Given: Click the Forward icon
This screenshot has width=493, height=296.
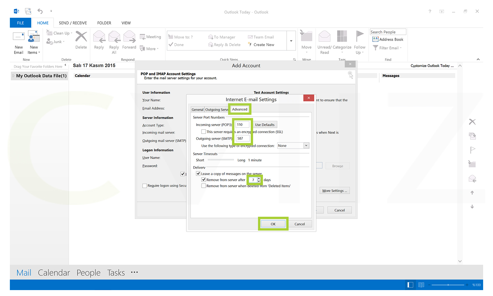Looking at the screenshot, I should tap(129, 37).
